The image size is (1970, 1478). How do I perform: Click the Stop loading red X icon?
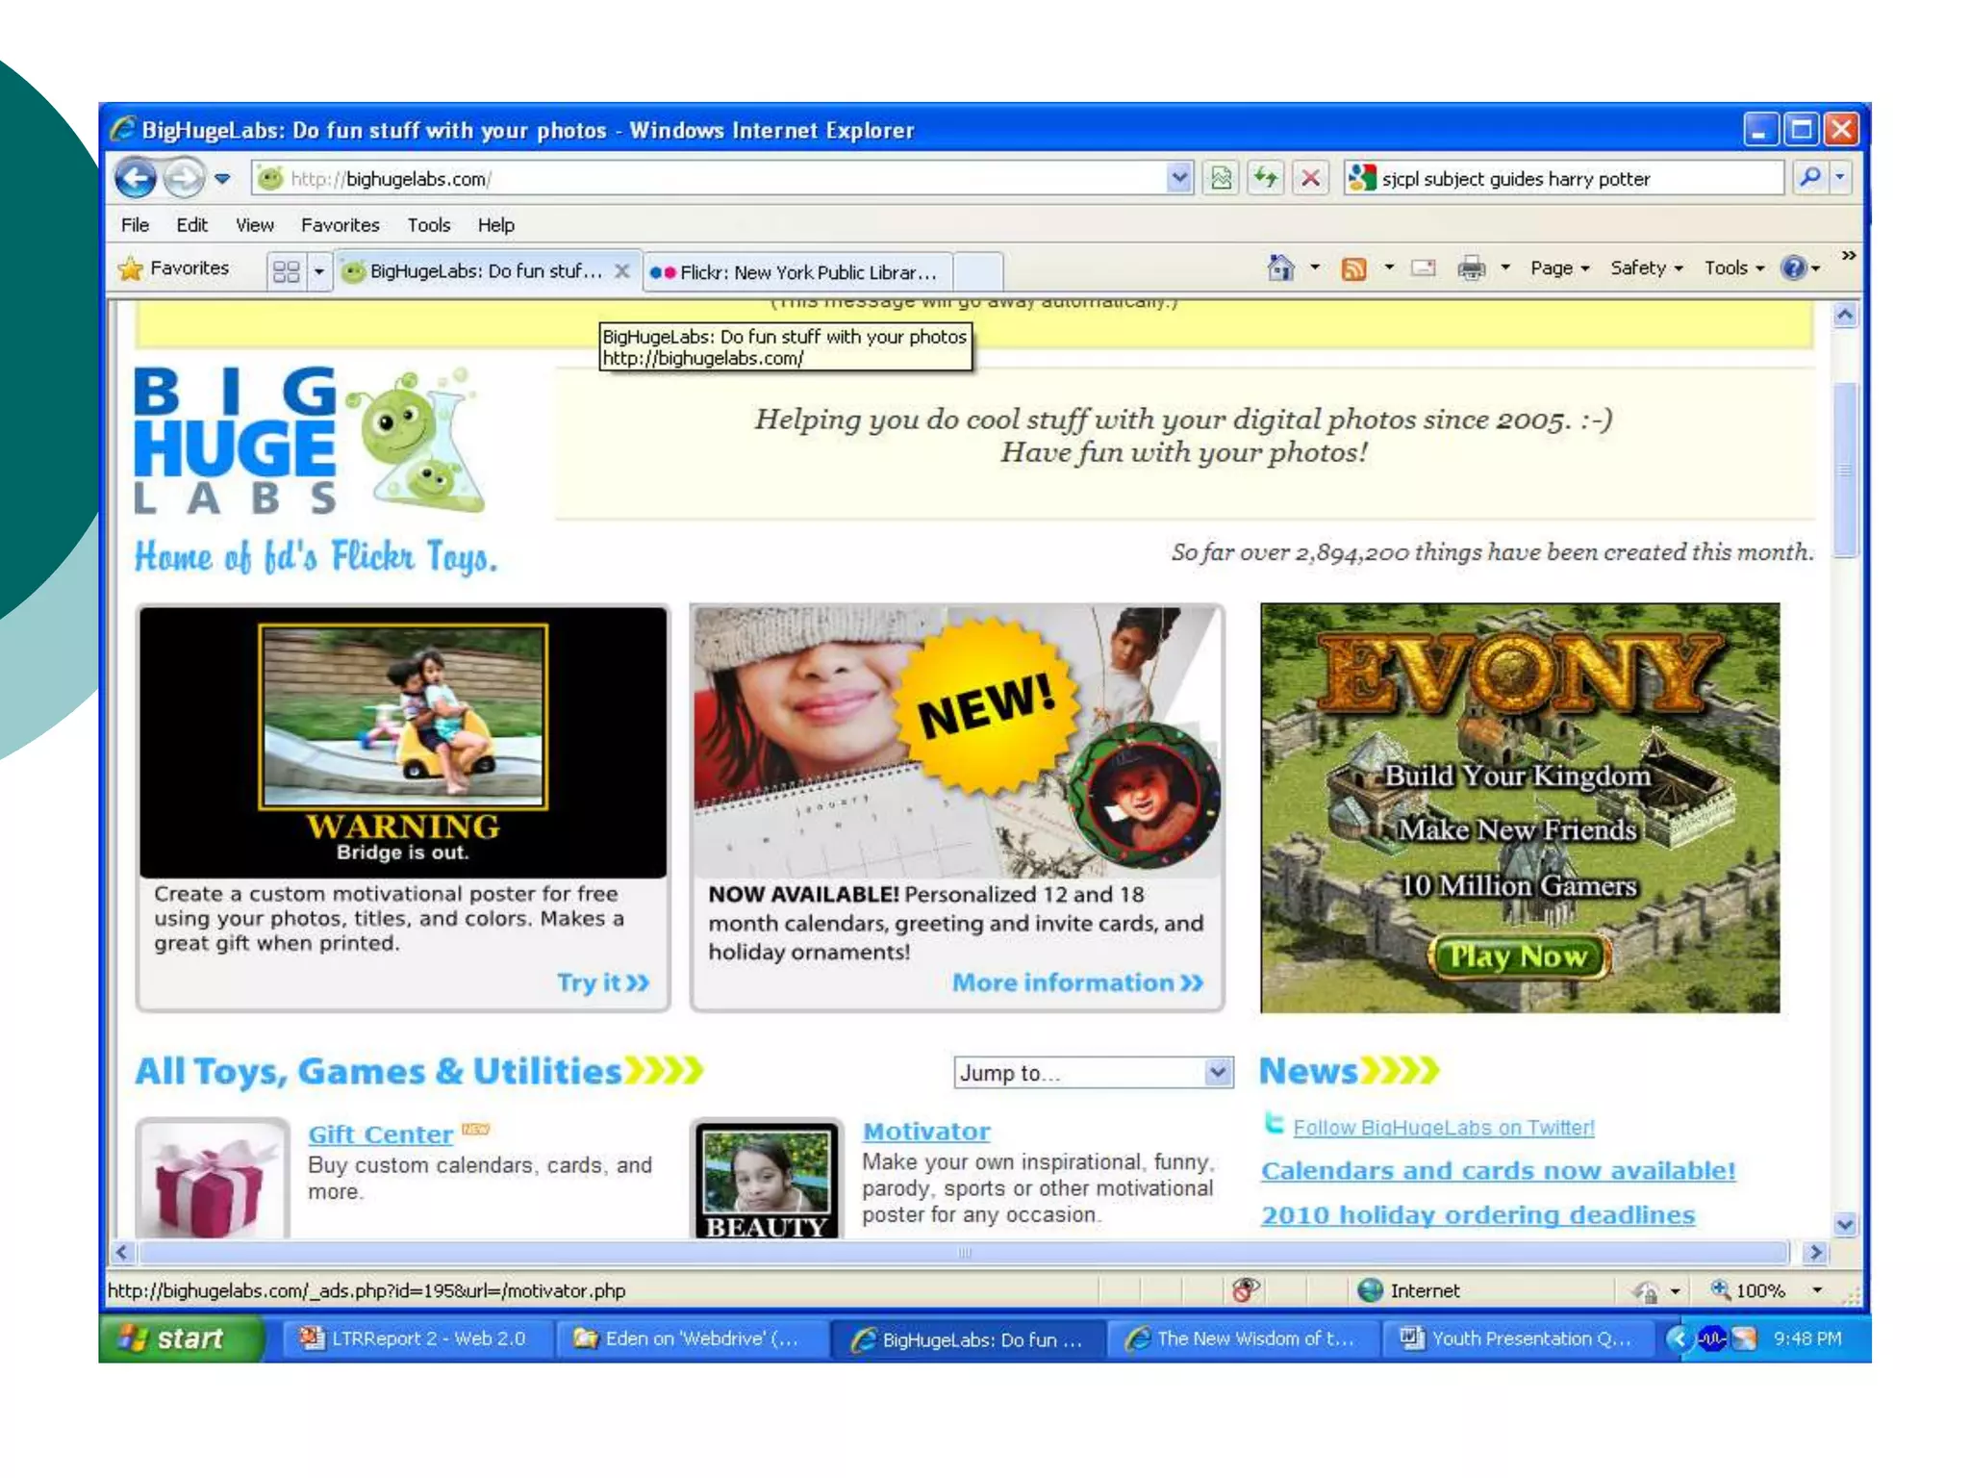pos(1310,178)
